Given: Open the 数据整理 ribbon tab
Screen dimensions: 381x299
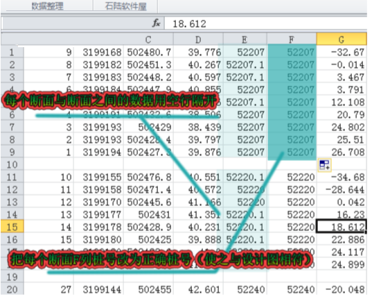Looking at the screenshot, I should (x=47, y=6).
